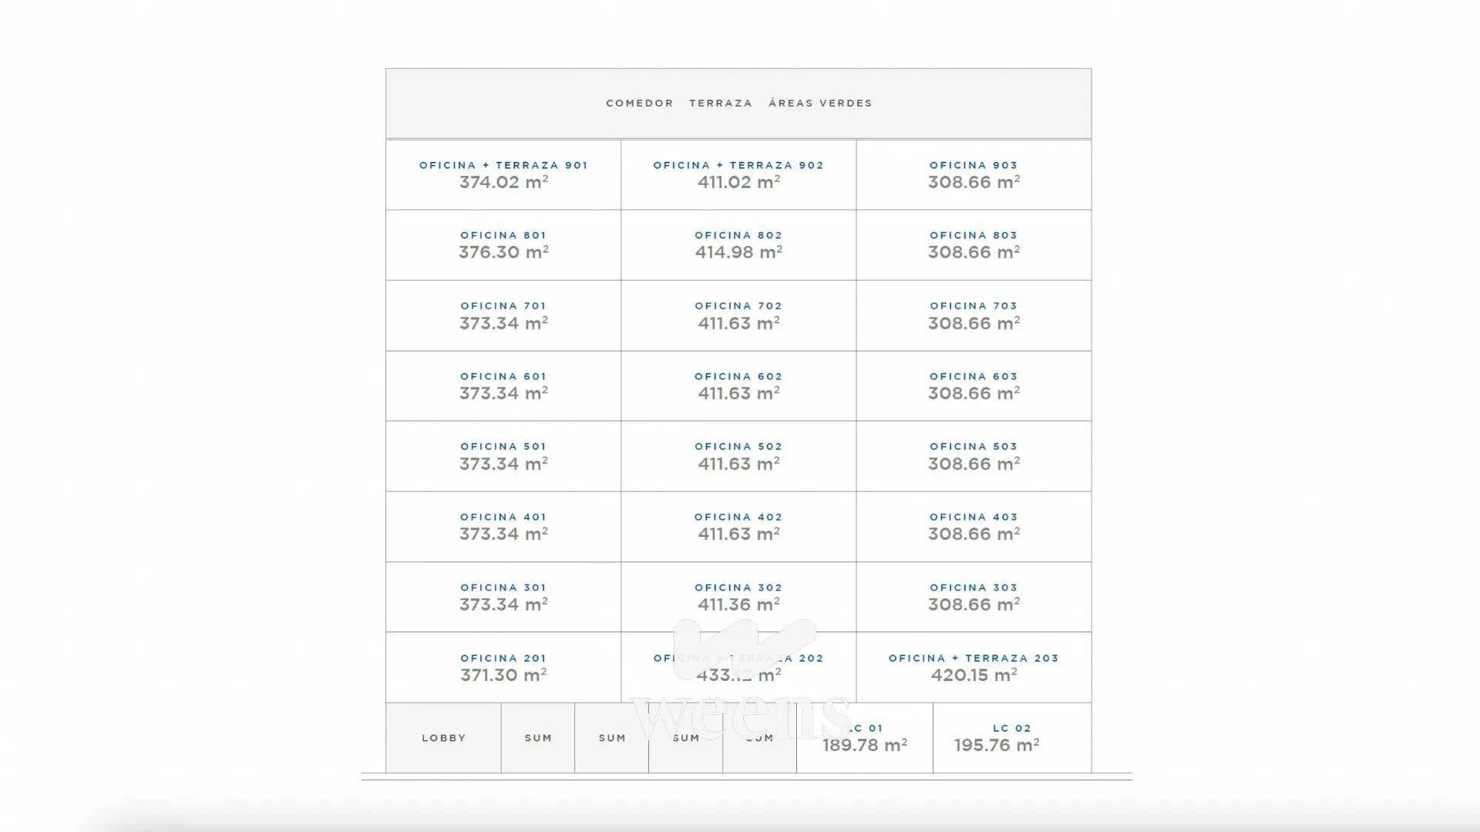1480x832 pixels.
Task: Open Oficina + Terraza 203 cell
Action: (x=974, y=668)
